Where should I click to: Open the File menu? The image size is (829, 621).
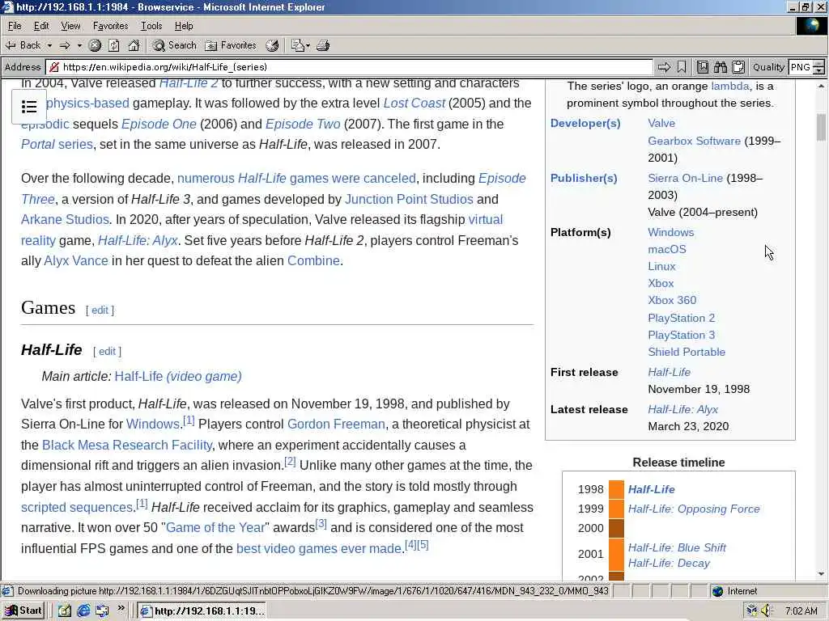tap(15, 25)
